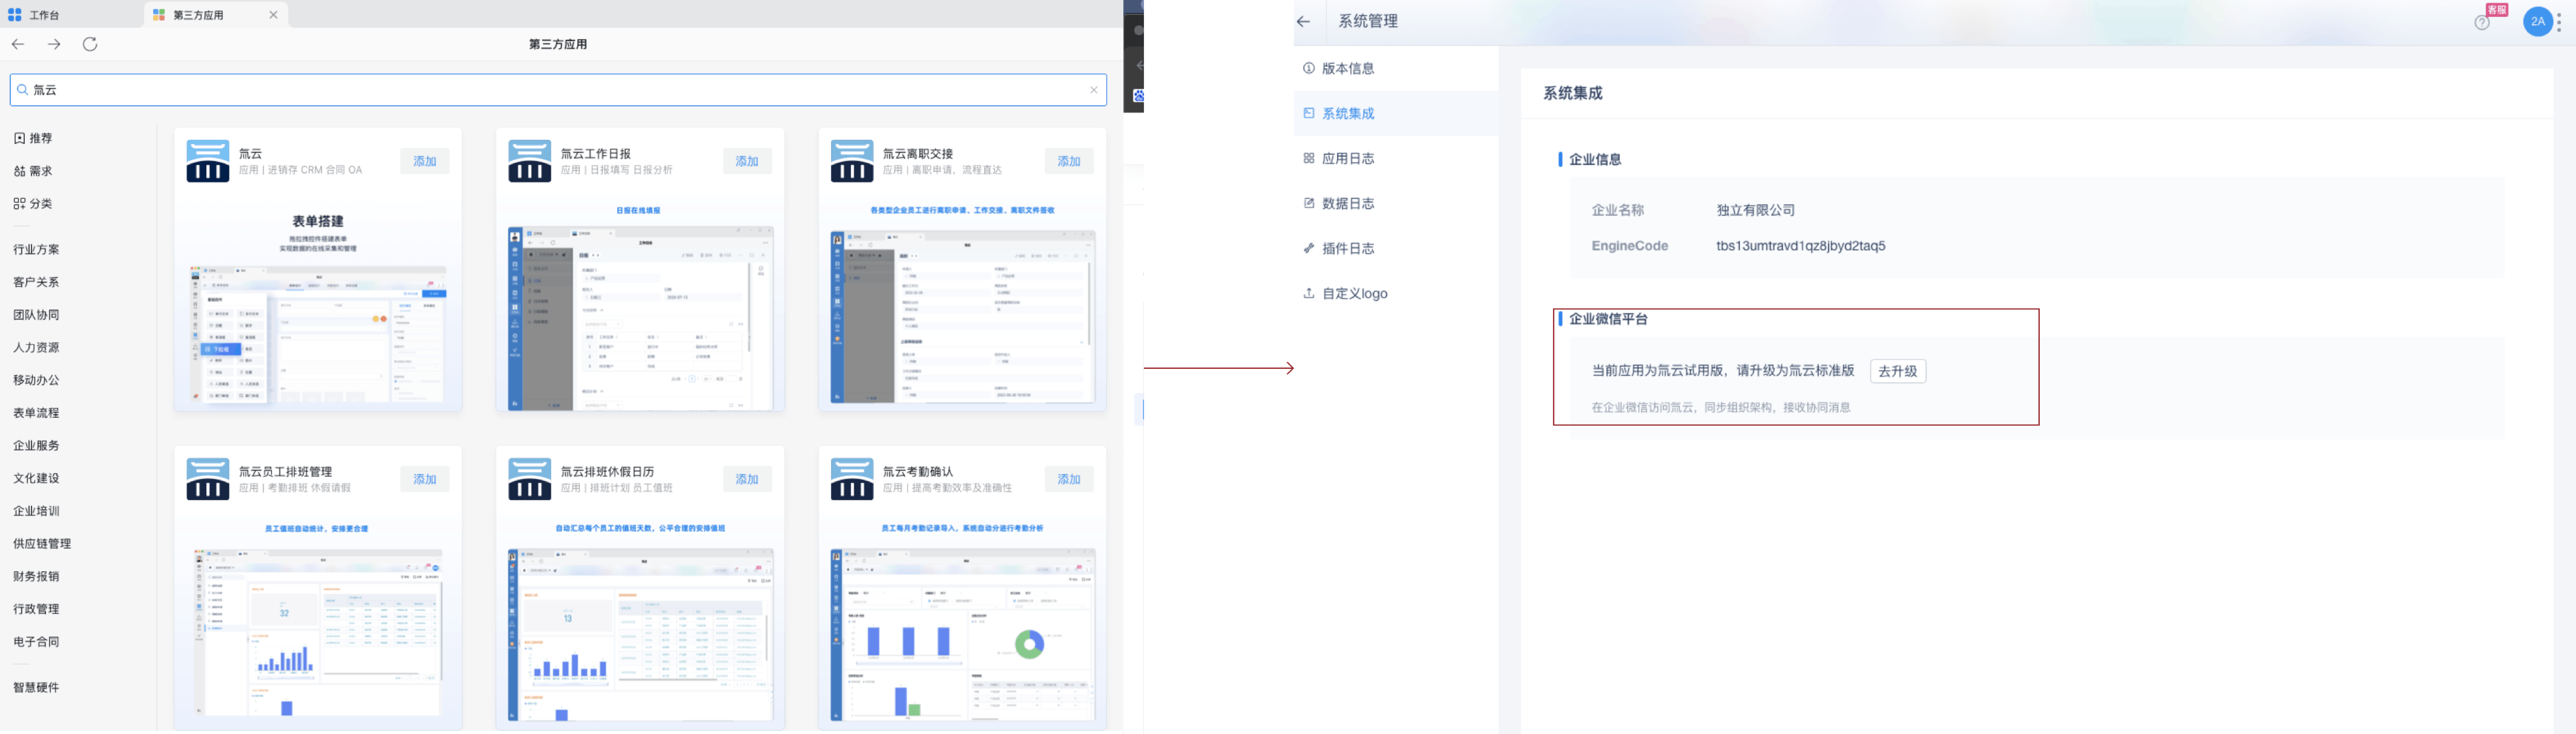The image size is (2576, 734).
Task: Click the 氚云考勤确认 app logo icon
Action: pyautogui.click(x=852, y=479)
